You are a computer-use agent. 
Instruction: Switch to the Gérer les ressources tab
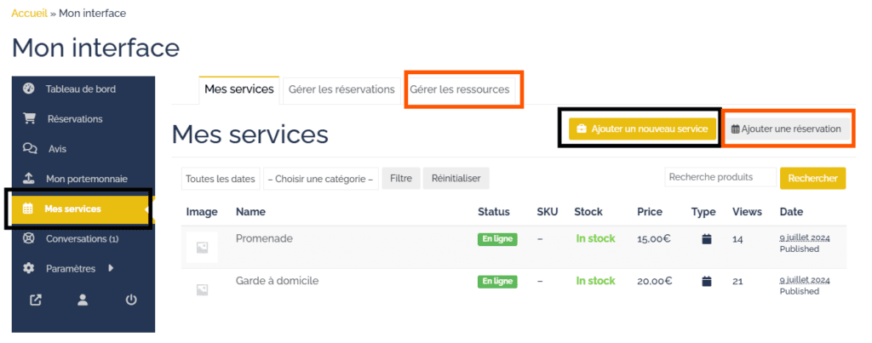460,89
